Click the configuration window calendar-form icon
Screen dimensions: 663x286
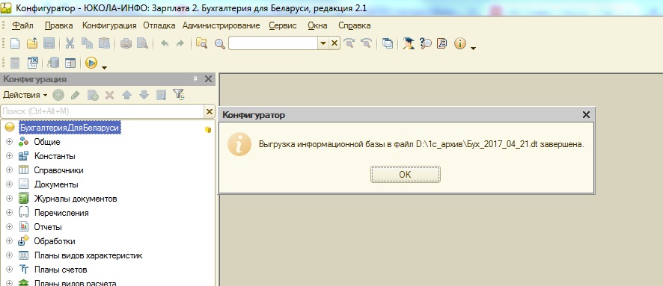pos(70,63)
